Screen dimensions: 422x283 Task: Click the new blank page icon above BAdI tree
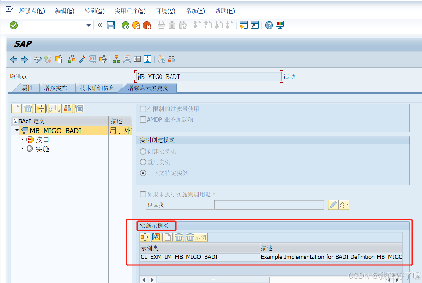tap(17, 108)
